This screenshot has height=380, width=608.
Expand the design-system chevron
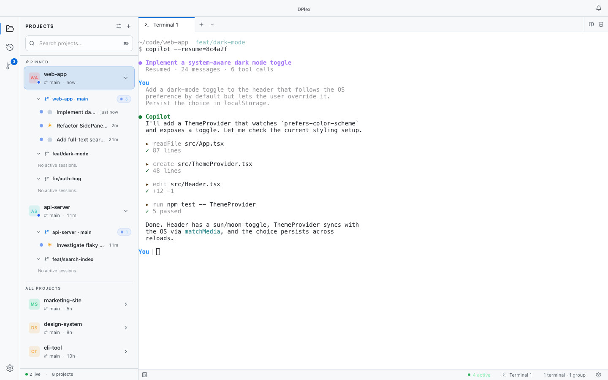(125, 328)
